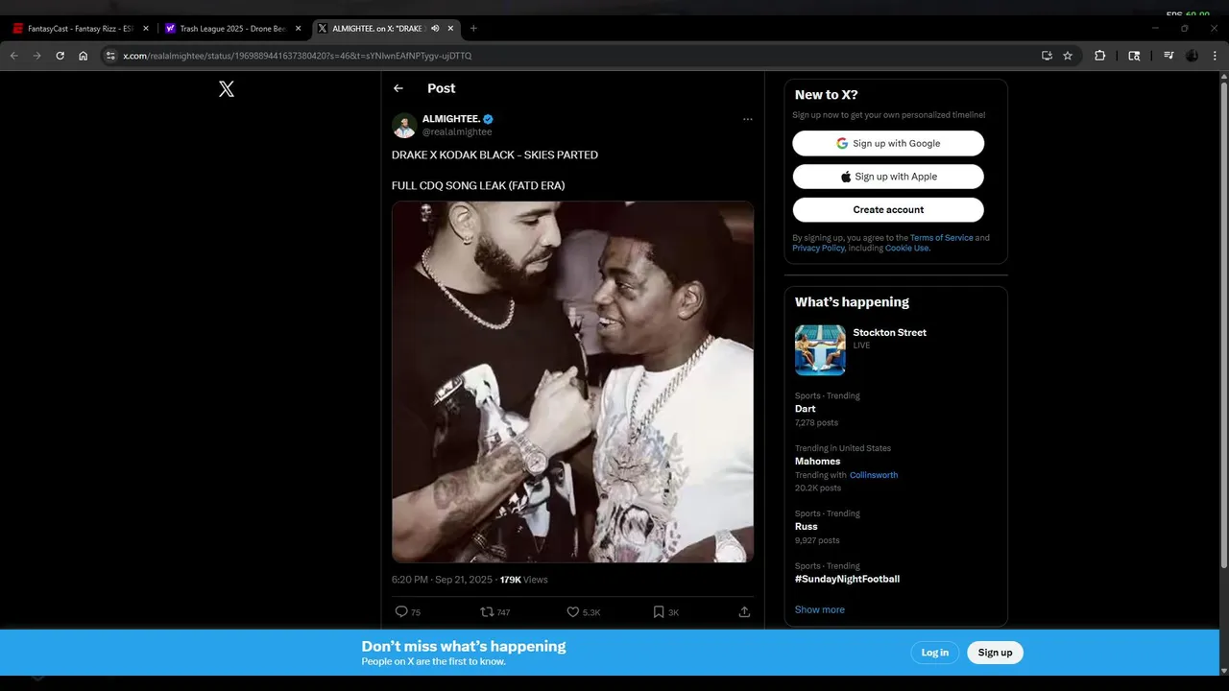
Task: Open the Terms of Service link
Action: tap(941, 238)
